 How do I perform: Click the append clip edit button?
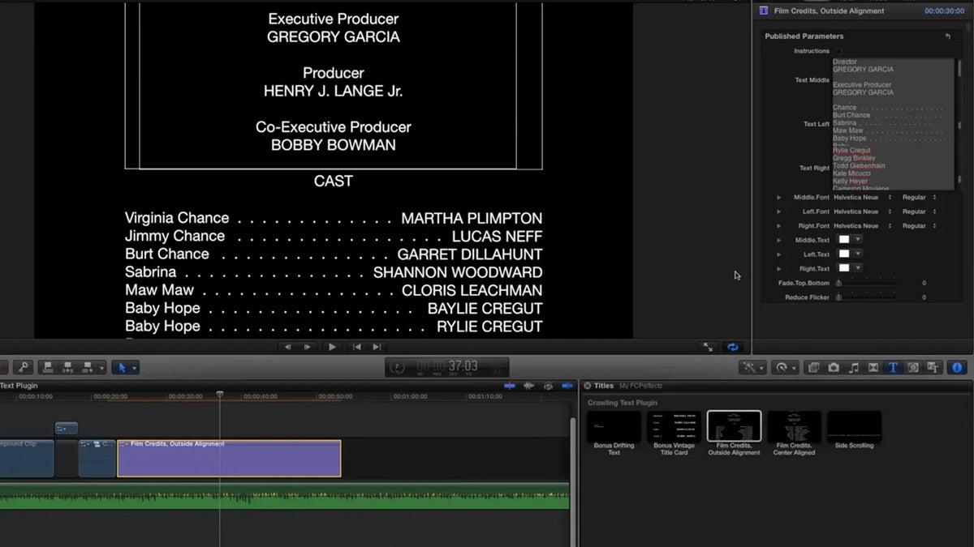87,368
